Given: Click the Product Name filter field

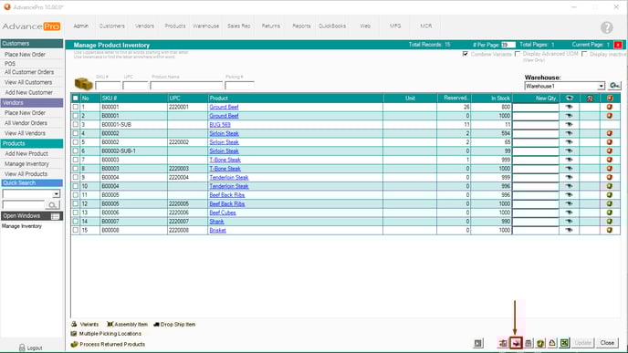Looking at the screenshot, I should pos(186,85).
